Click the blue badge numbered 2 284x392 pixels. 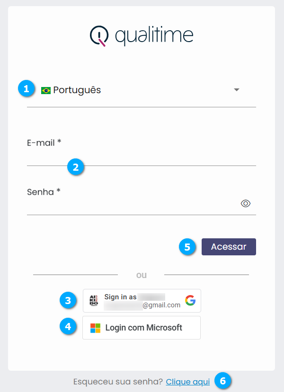[x=76, y=167]
